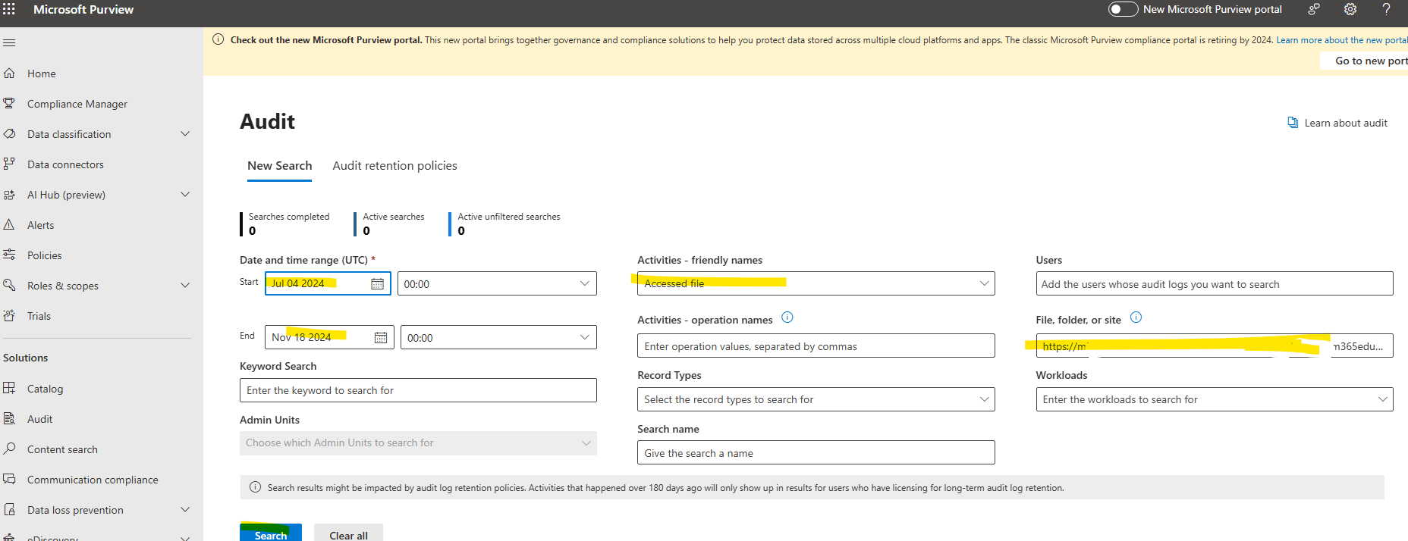Click the Microsoft Purview header title

[83, 9]
